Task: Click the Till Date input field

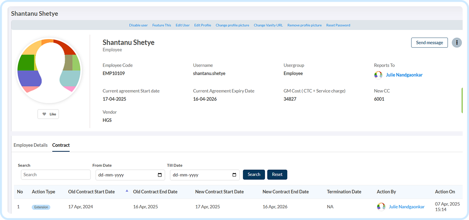Action: [x=205, y=175]
